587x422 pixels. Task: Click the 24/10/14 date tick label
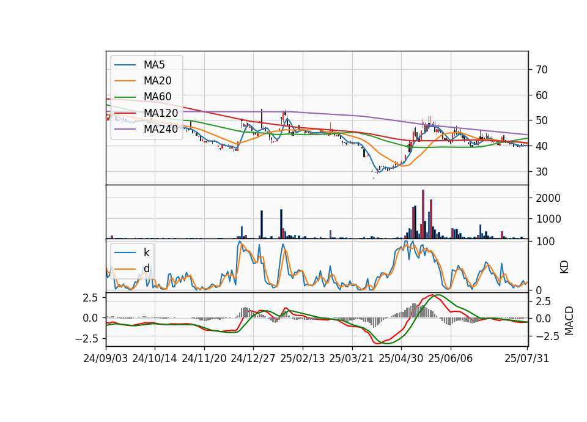155,358
